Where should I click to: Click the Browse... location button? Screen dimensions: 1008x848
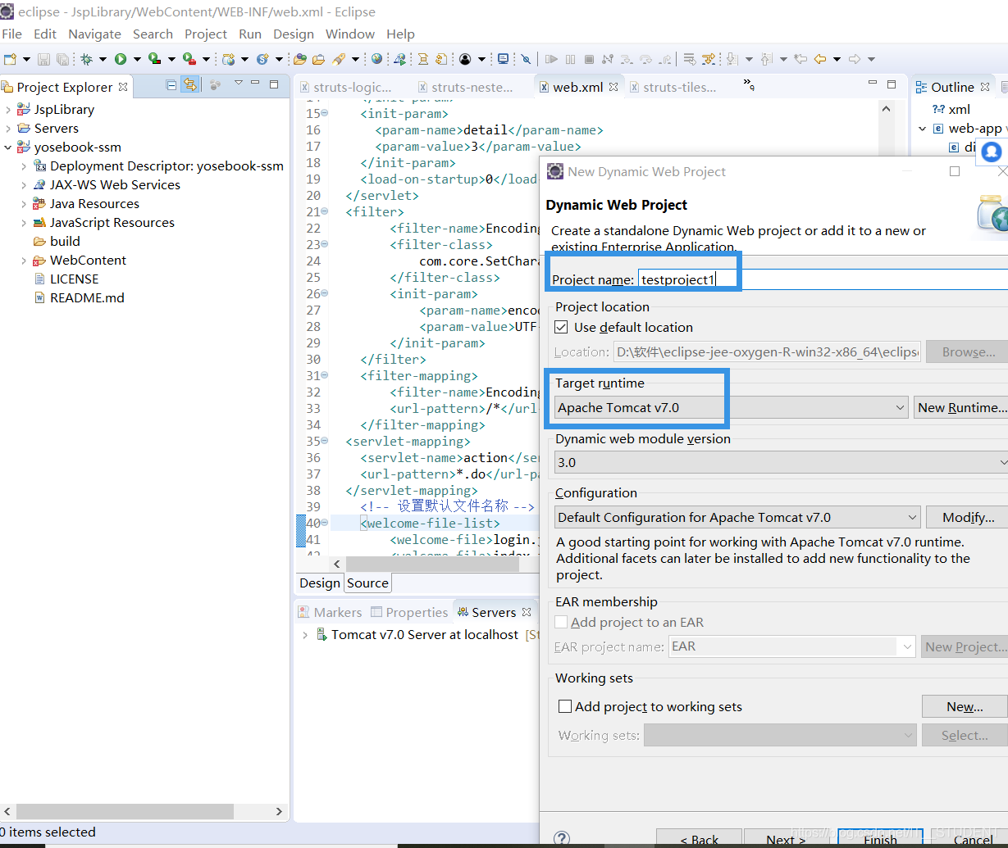968,351
